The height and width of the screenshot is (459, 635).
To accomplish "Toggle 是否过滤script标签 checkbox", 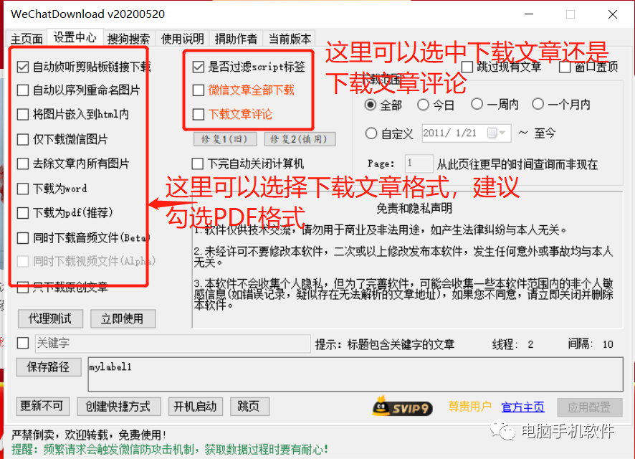I will [199, 67].
